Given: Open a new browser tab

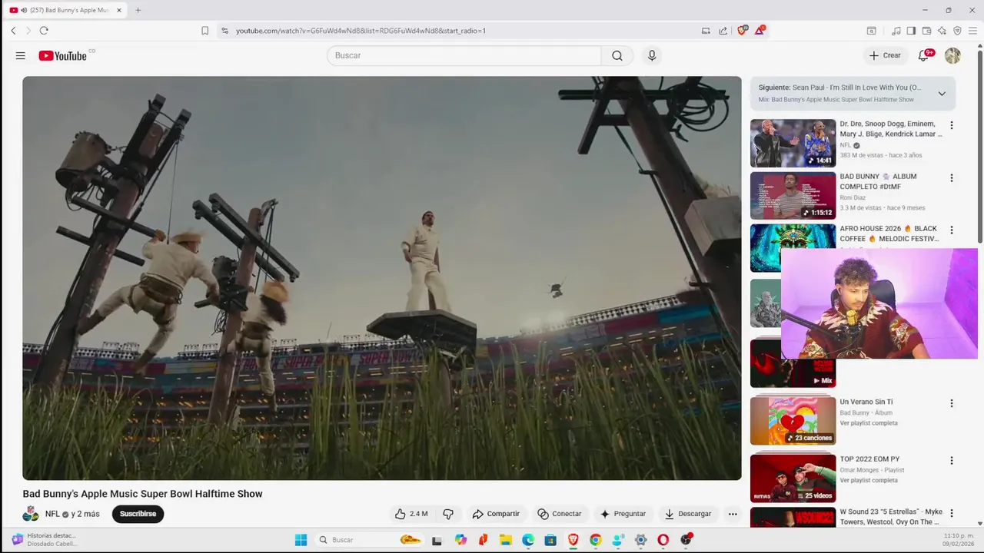Looking at the screenshot, I should pyautogui.click(x=138, y=10).
